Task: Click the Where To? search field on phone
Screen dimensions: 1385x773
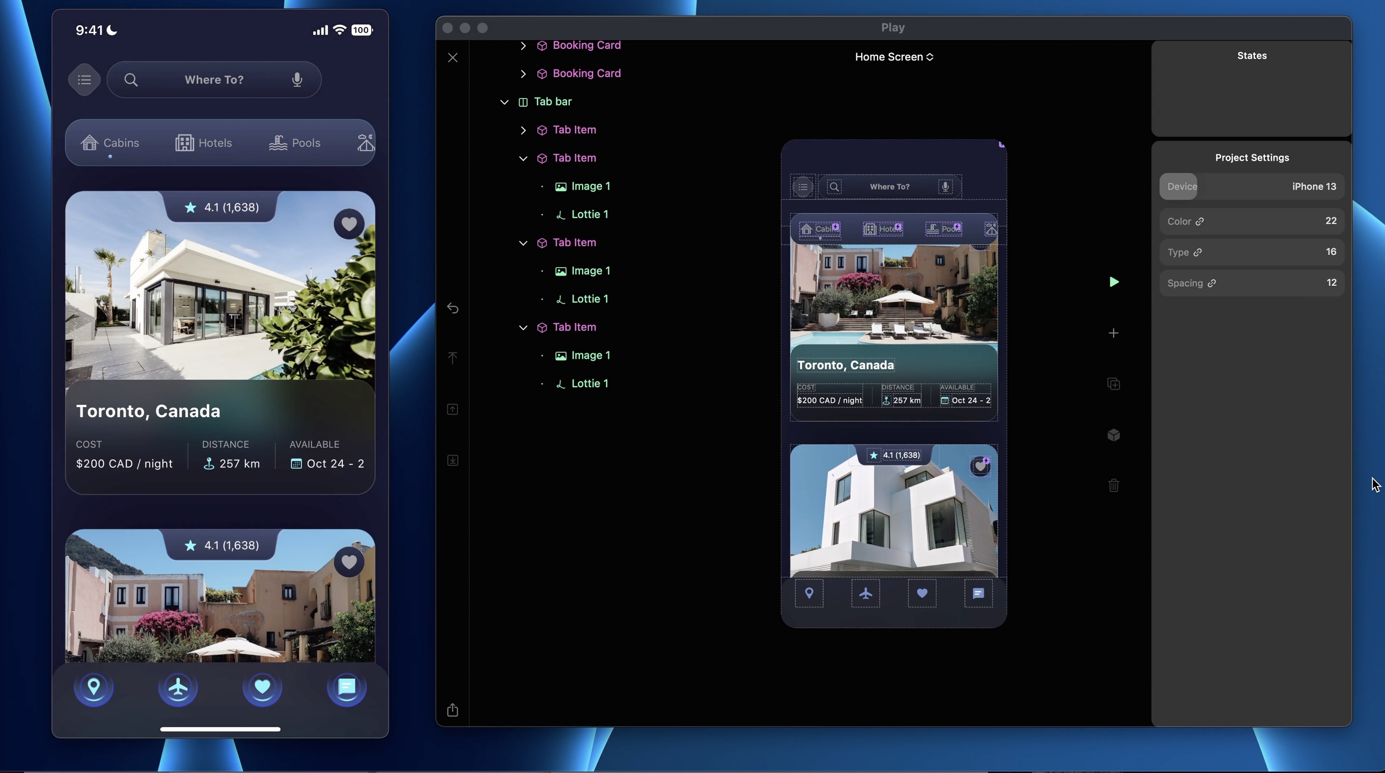Action: tap(214, 80)
